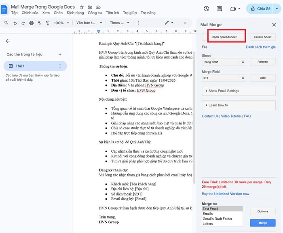This screenshot has height=233, width=283.
Task: Open the Trợ giúp menu
Action: point(130,13)
